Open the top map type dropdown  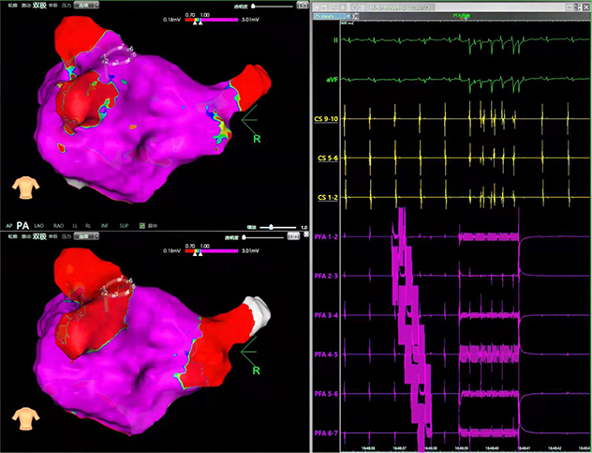coord(90,5)
